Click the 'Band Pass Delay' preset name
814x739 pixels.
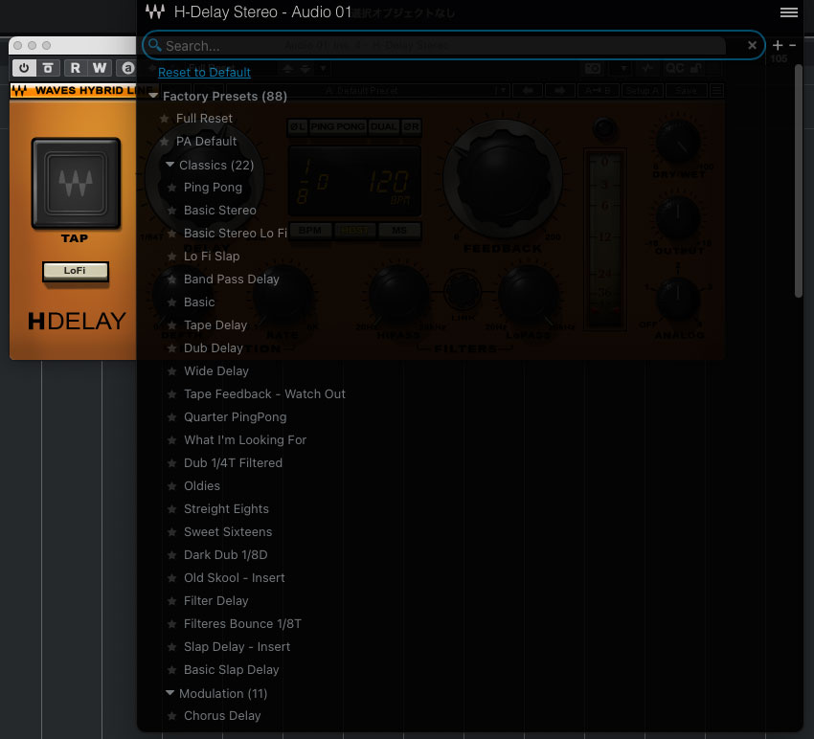click(232, 280)
